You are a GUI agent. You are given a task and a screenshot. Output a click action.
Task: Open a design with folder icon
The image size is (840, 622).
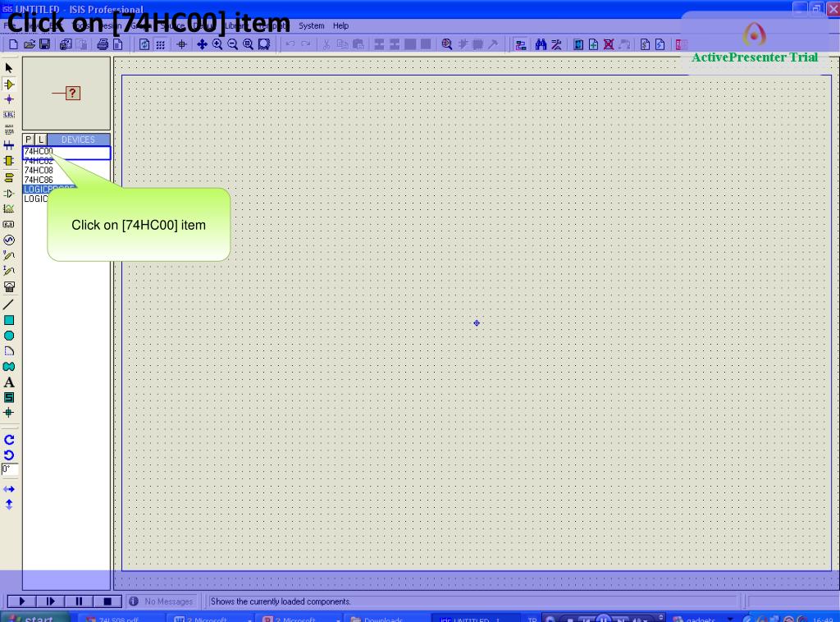[x=30, y=44]
